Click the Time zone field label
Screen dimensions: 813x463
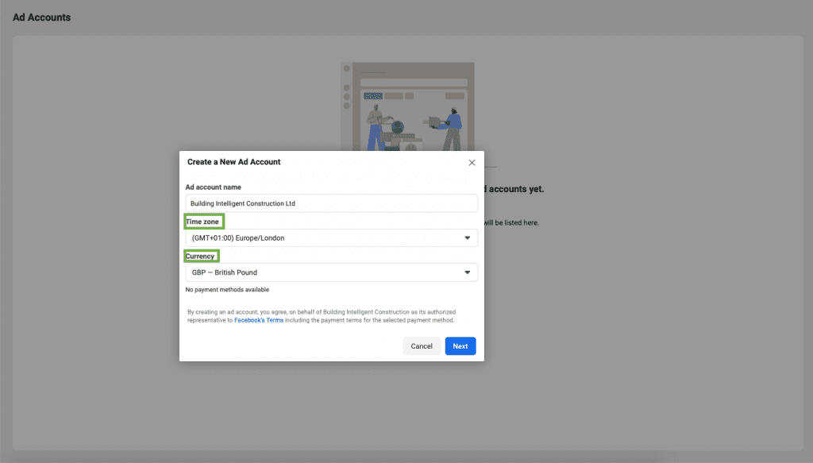pyautogui.click(x=203, y=222)
